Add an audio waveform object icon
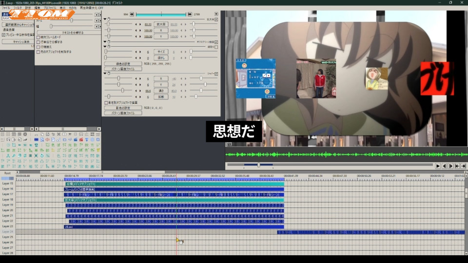This screenshot has width=468, height=263. point(70,140)
